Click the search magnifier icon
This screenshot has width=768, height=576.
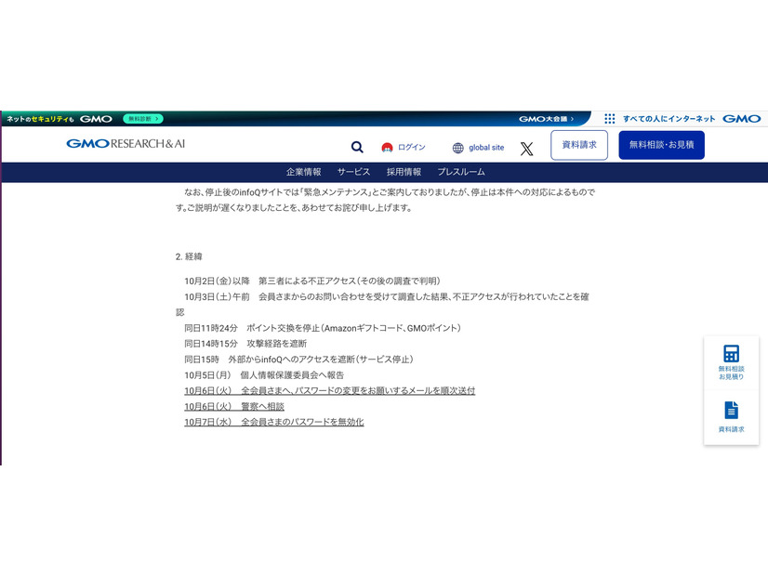[x=357, y=147]
